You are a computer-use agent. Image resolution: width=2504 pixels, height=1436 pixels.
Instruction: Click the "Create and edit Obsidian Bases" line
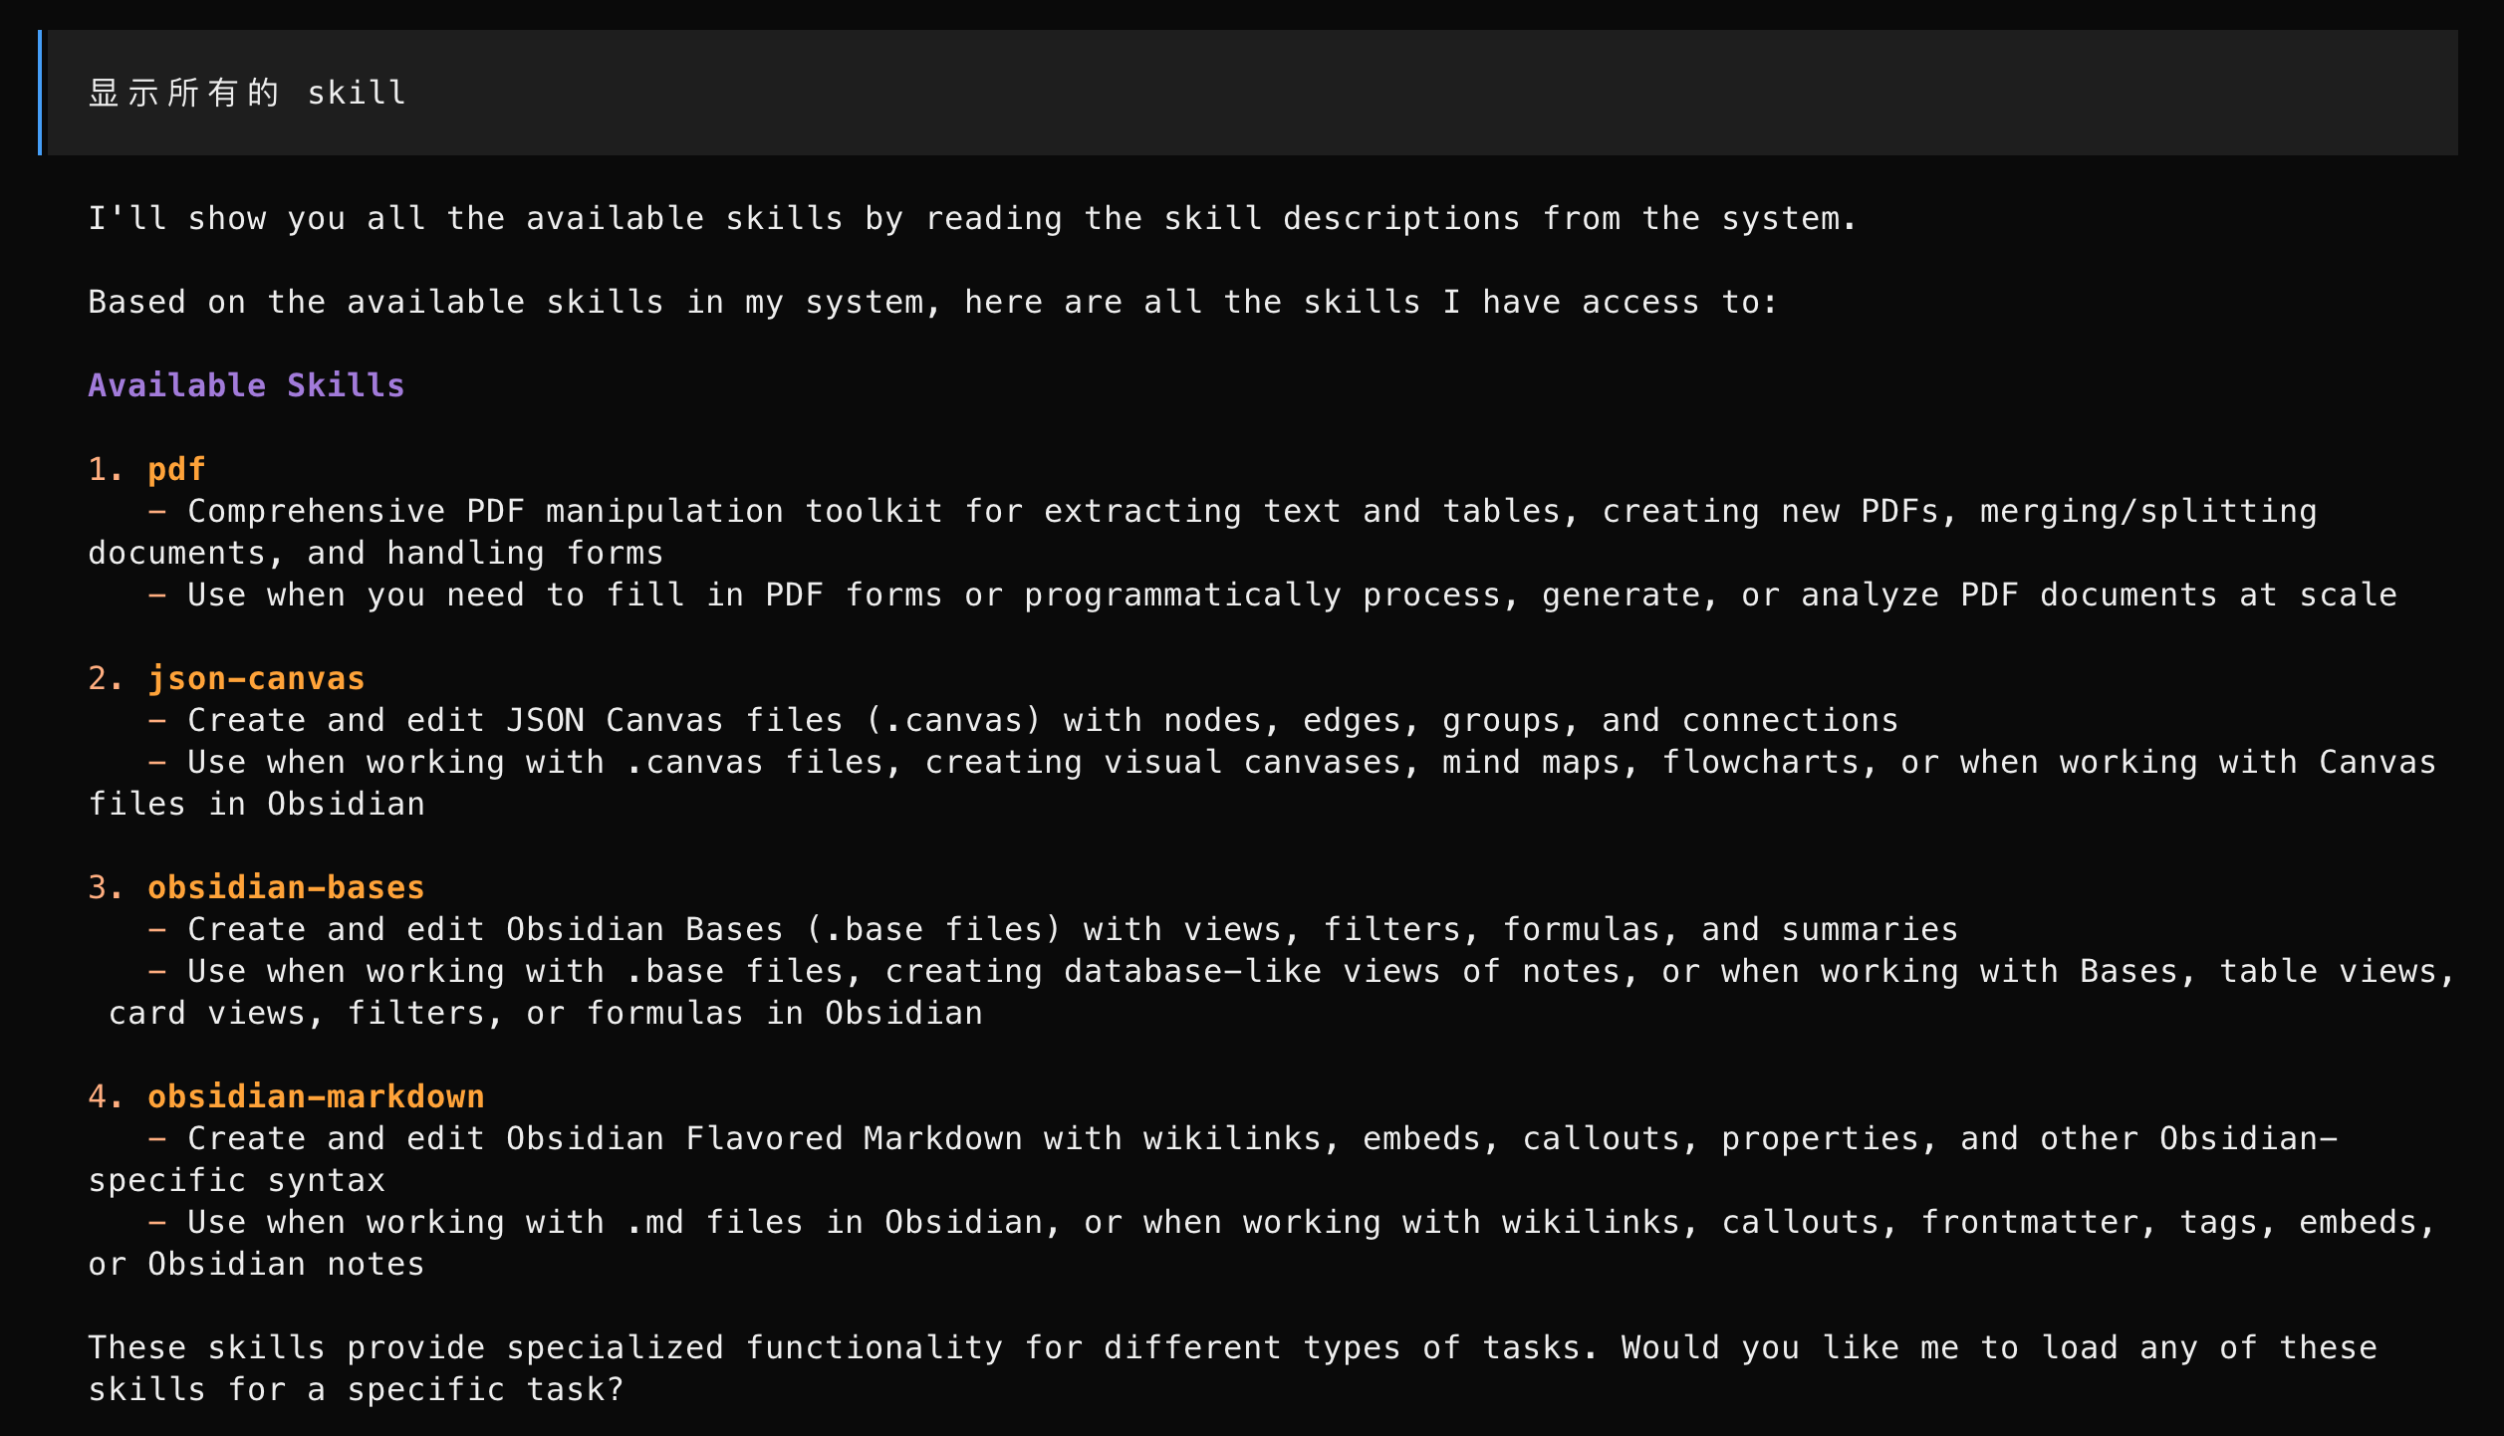(1072, 929)
